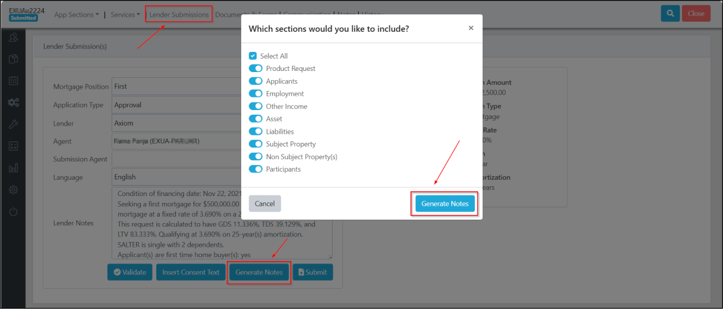723x309 pixels.
Task: Expand the App Sections dropdown
Action: 76,14
